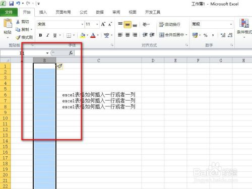The width and height of the screenshot is (252, 189).
Task: Apply comma style number format
Action: pyautogui.click(x=213, y=35)
